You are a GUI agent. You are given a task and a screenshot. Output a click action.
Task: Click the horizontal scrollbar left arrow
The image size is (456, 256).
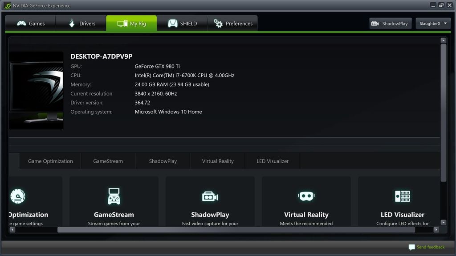pos(12,230)
